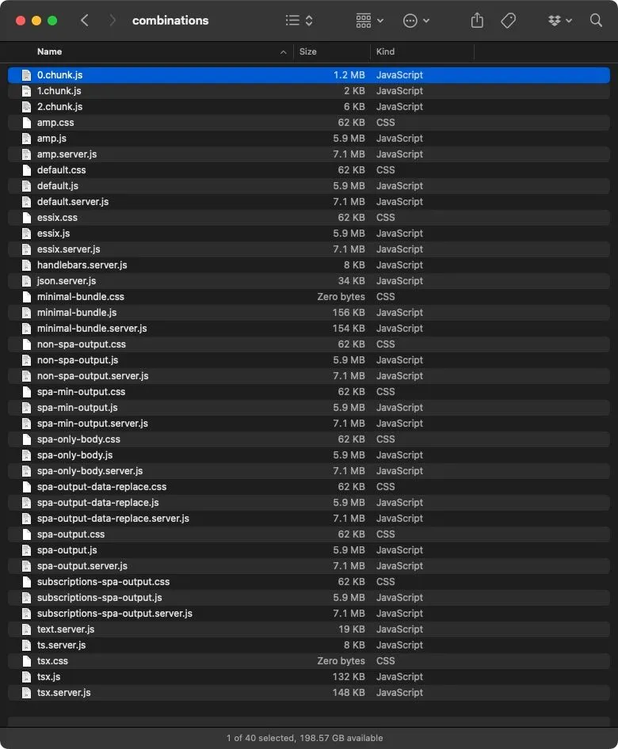This screenshot has width=618, height=749.
Task: Click the status bar selection count text
Action: click(x=304, y=738)
